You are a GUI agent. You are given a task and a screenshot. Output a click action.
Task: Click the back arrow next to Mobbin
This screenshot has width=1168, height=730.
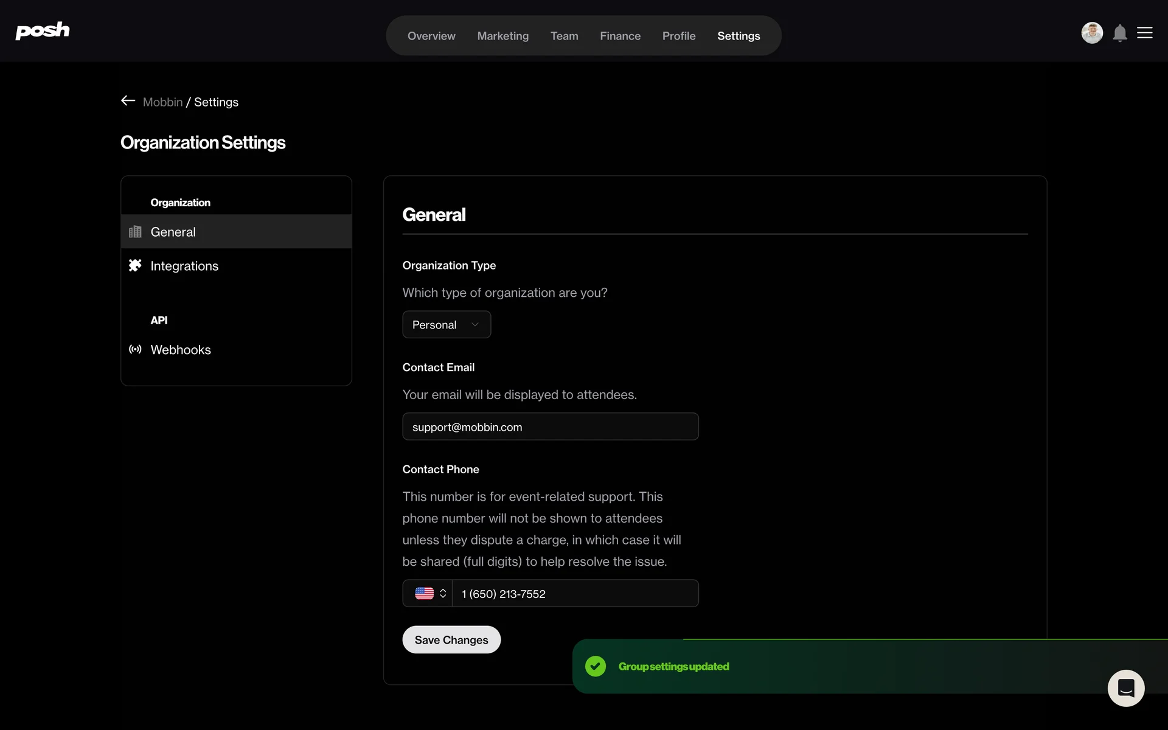click(128, 101)
